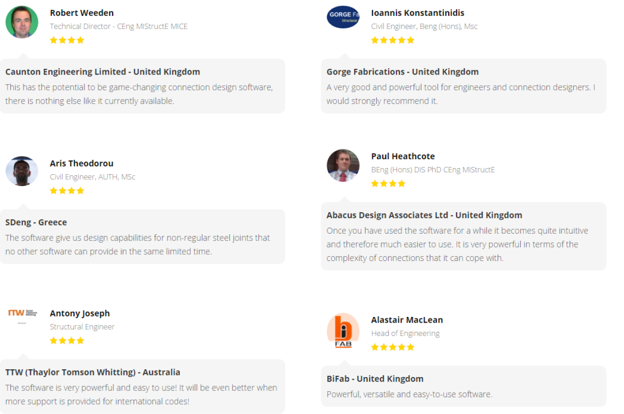This screenshot has width=624, height=414.
Task: Click the Gorge Fabrications logo avatar
Action: [343, 17]
